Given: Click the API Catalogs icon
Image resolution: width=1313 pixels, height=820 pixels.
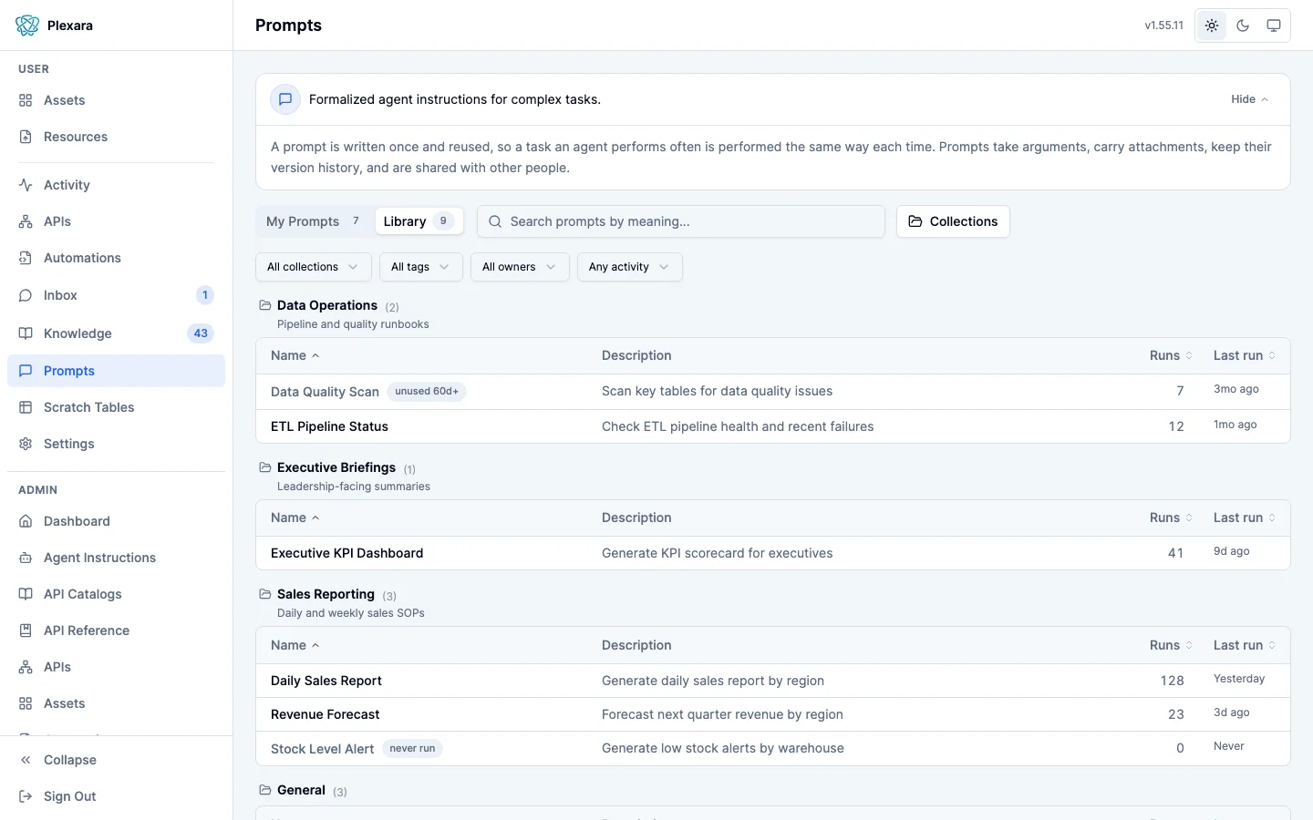Looking at the screenshot, I should click(x=26, y=594).
